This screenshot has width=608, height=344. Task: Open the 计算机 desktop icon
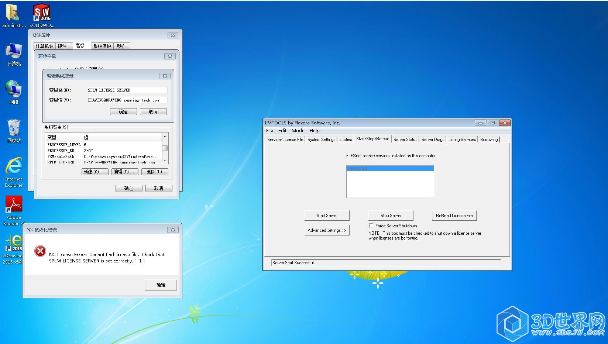[14, 54]
